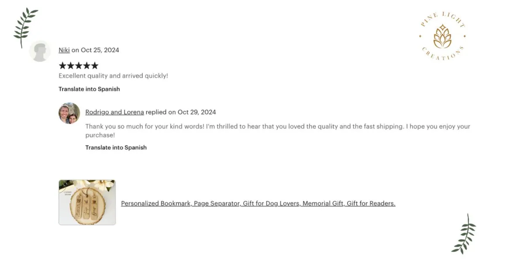Select the fourth star of the rating
This screenshot has height=269, width=524.
[86, 66]
